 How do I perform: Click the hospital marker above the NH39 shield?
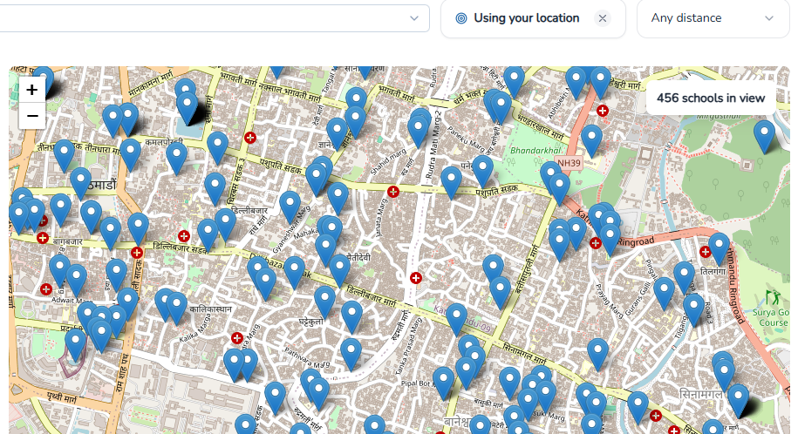point(602,111)
